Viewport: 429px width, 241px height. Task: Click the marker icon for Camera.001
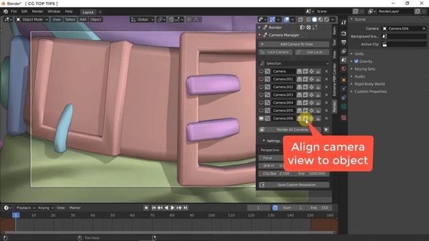318,79
